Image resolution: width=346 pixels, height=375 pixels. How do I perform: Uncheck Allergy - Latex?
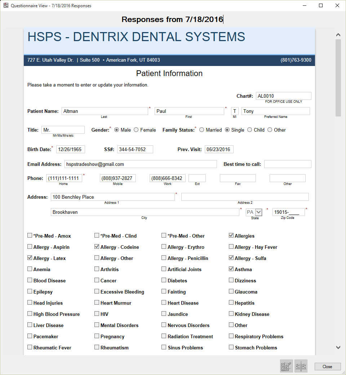click(x=30, y=258)
